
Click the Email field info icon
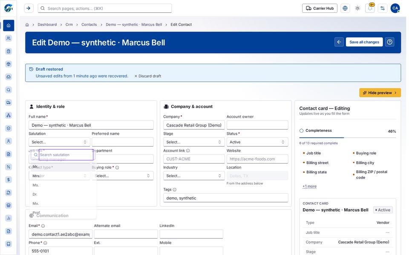[43, 226]
